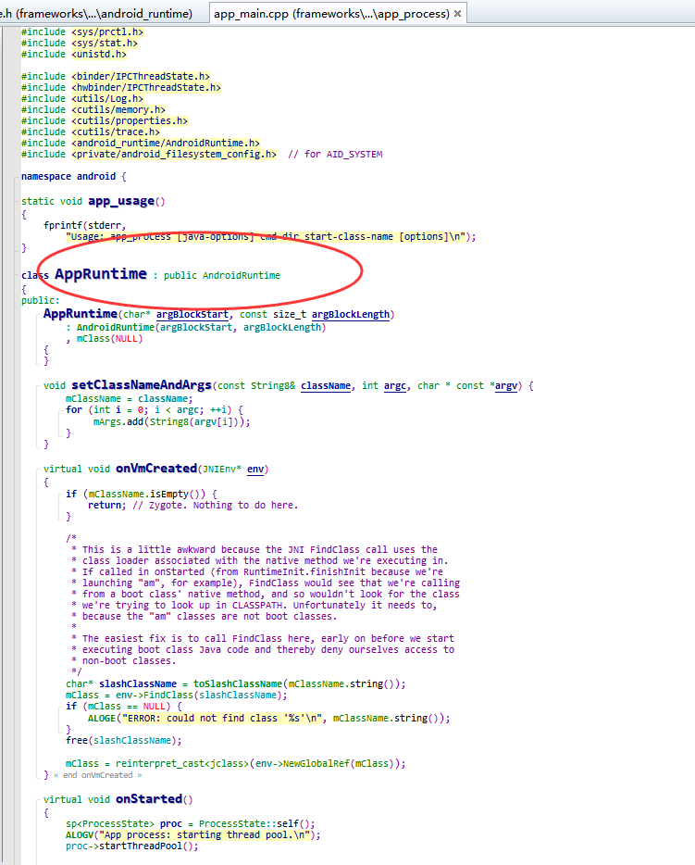Click the ALOGE error logging call
Viewport: 695px width, 865px height.
click(x=269, y=719)
